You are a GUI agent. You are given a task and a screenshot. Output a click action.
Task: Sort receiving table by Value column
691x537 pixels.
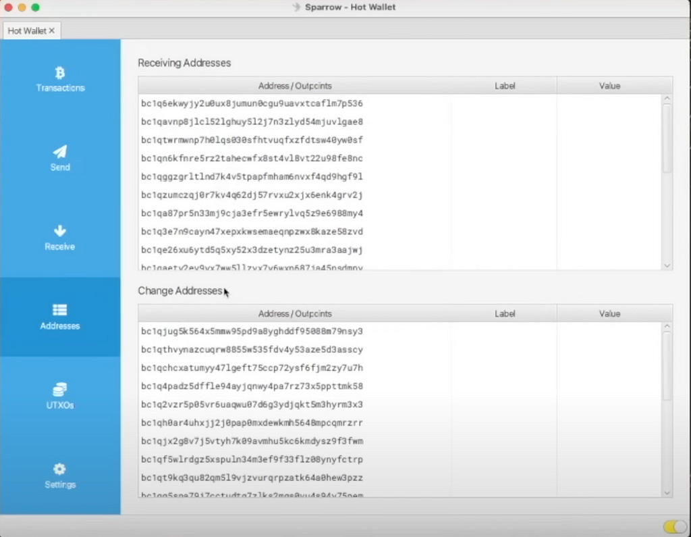pos(609,86)
